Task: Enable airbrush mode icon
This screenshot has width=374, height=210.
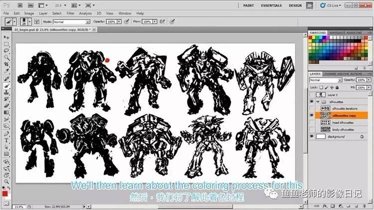Action: (x=163, y=22)
